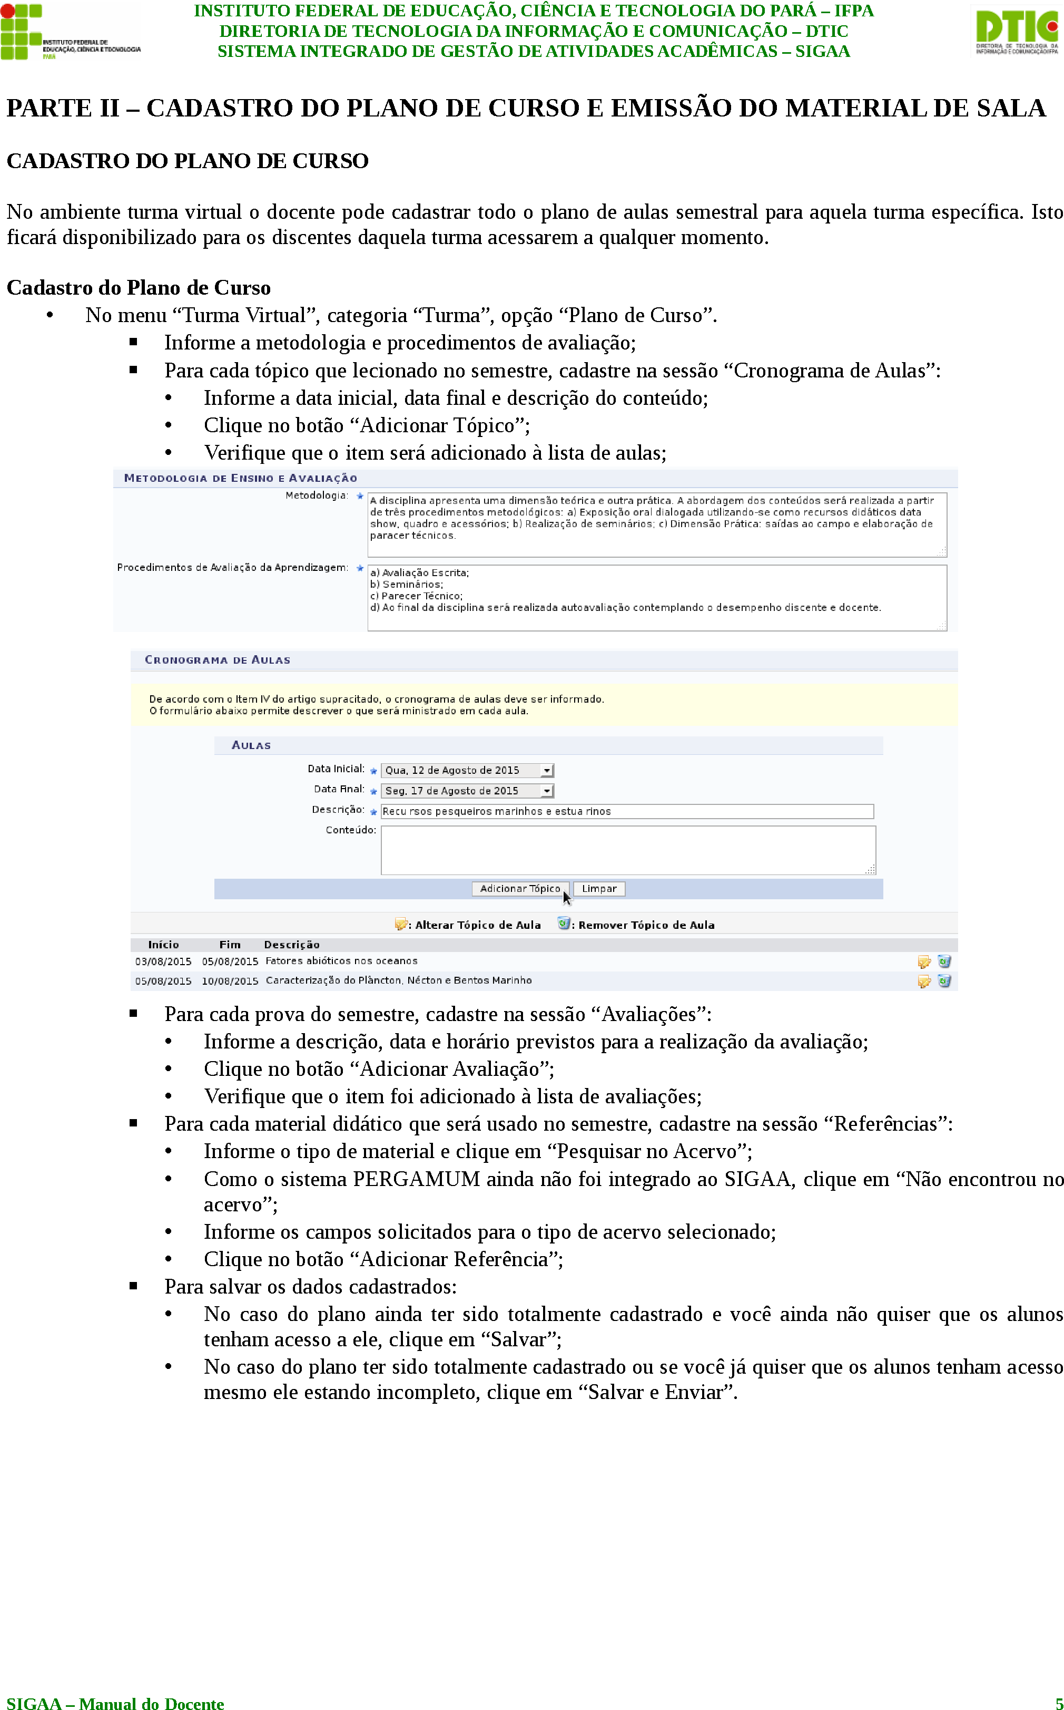Click the 'SIGAA – Manual do Docente' footer
Screen dimensions: 1064x1710
[115, 1703]
